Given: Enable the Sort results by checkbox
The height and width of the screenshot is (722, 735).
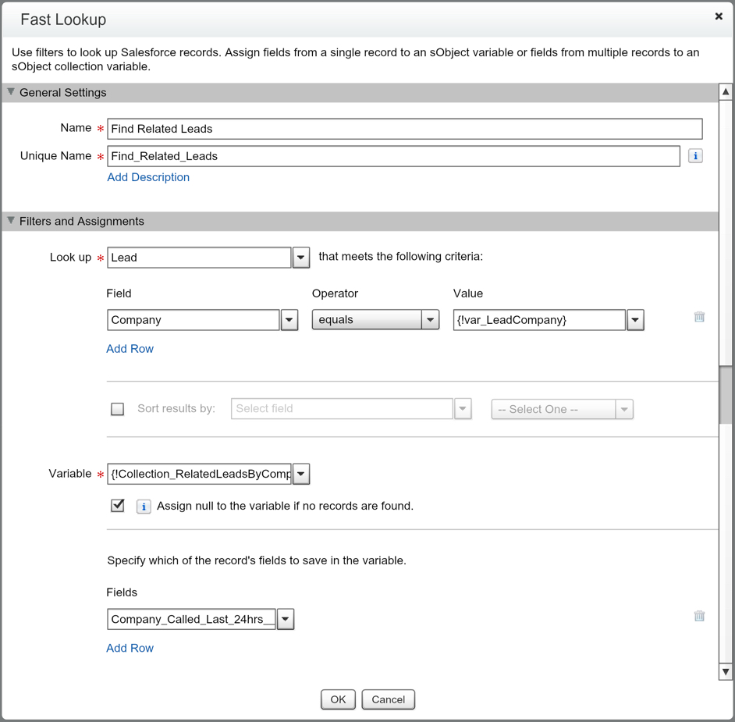Looking at the screenshot, I should 118,409.
